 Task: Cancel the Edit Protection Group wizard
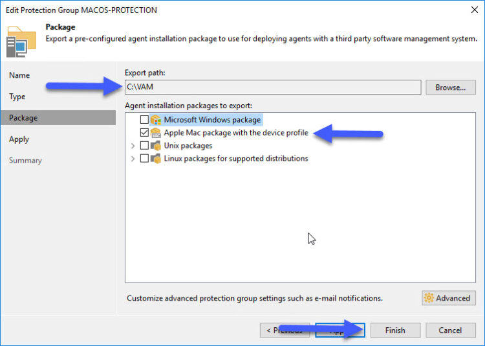pyautogui.click(x=450, y=330)
